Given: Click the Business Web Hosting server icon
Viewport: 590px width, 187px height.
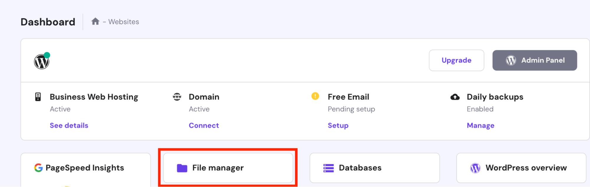Looking at the screenshot, I should point(38,97).
